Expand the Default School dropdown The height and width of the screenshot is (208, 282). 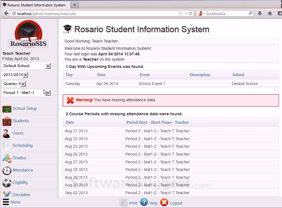click(48, 66)
